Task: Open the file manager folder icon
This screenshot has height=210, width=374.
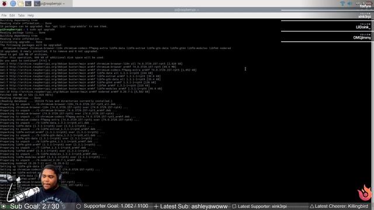Action: 21,3
